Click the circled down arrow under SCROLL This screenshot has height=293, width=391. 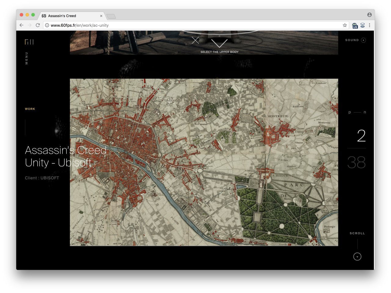[x=357, y=257]
